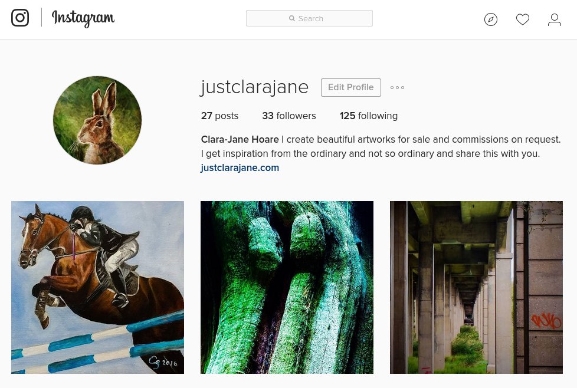577x388 pixels.
Task: Click the bio description text
Action: click(x=381, y=147)
